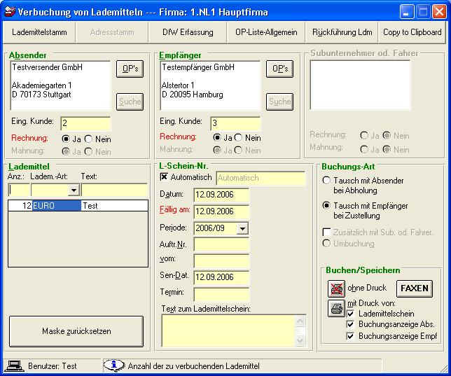Select 'Tausch mit Absender bei Abholung'

click(x=326, y=181)
